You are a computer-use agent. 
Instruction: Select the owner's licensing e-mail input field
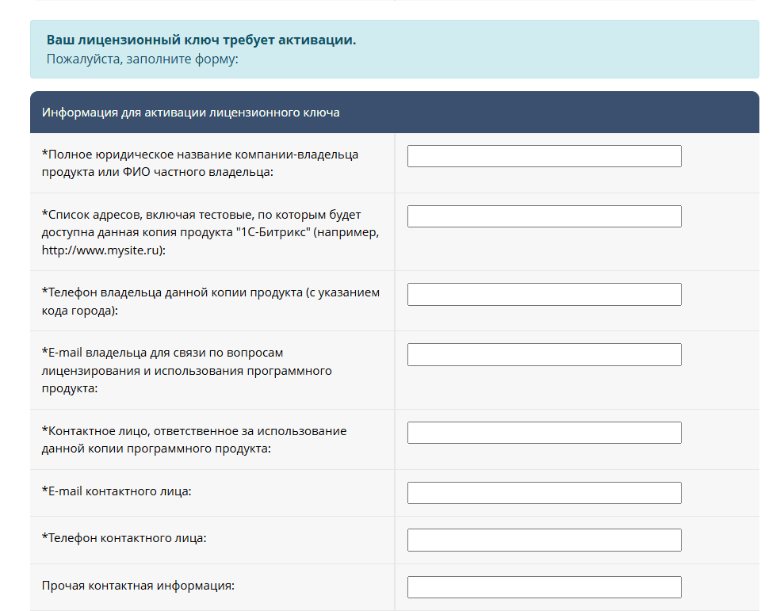pyautogui.click(x=544, y=354)
